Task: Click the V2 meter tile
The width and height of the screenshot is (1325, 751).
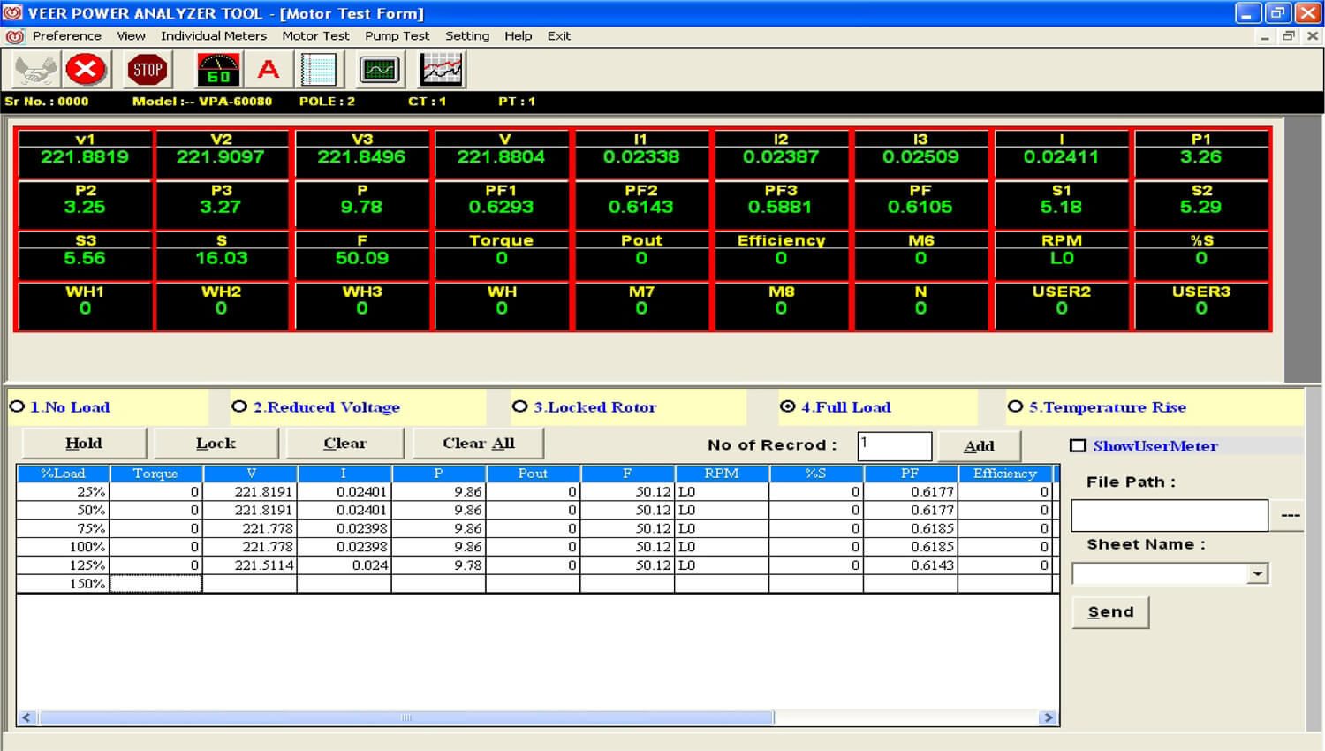Action: pos(221,152)
